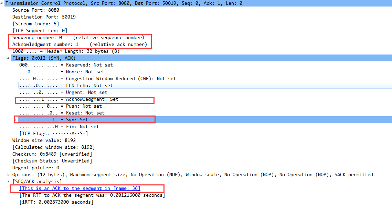Select the [Checksum Status: Unverified] row
This screenshot has width=392, height=206.
(x=52, y=161)
